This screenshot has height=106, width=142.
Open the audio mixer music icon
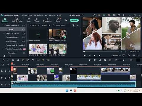coord(105,60)
